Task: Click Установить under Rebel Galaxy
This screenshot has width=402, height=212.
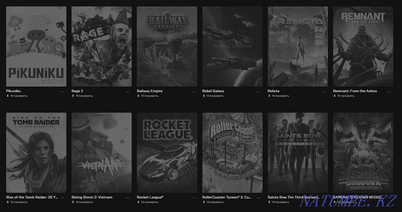Action: point(213,96)
